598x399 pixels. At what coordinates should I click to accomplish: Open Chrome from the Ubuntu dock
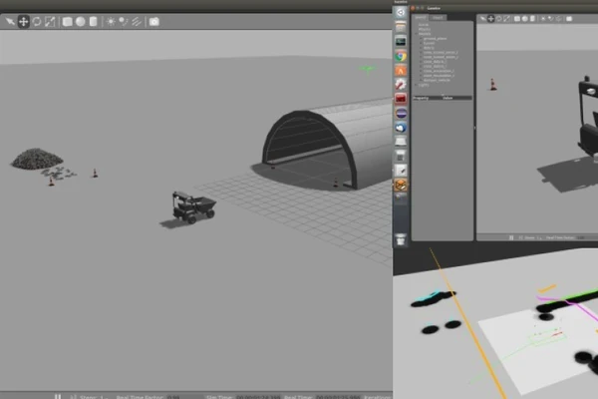(x=401, y=57)
